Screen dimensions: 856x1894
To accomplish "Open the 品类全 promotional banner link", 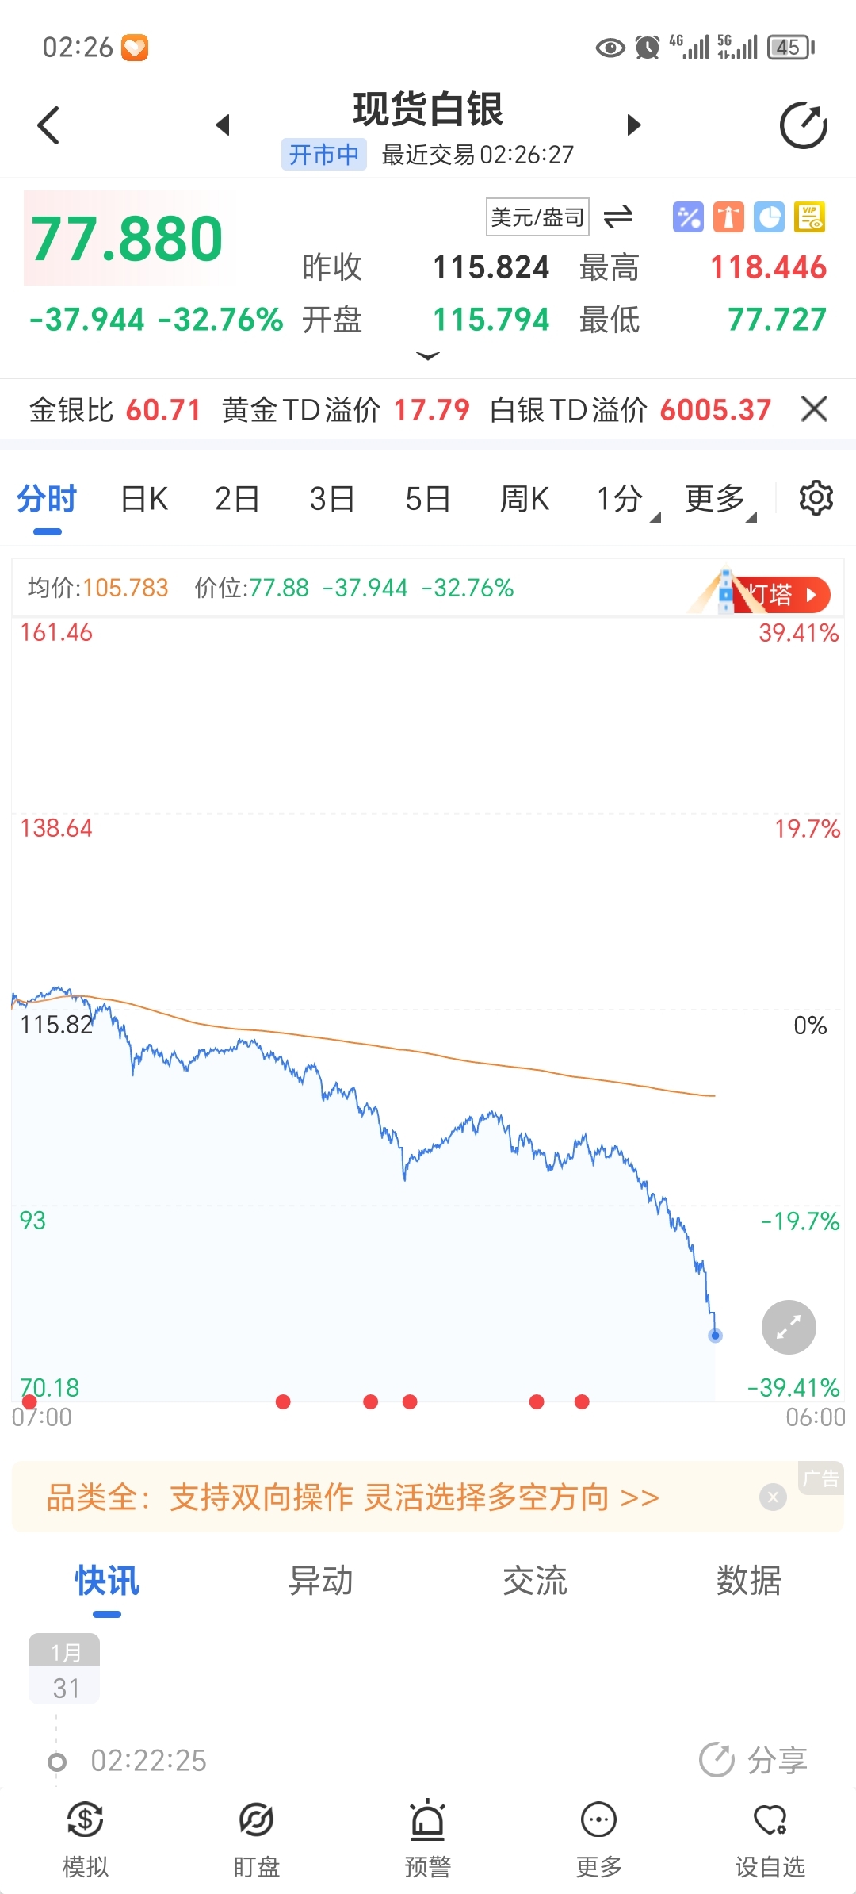I will pos(353,1497).
